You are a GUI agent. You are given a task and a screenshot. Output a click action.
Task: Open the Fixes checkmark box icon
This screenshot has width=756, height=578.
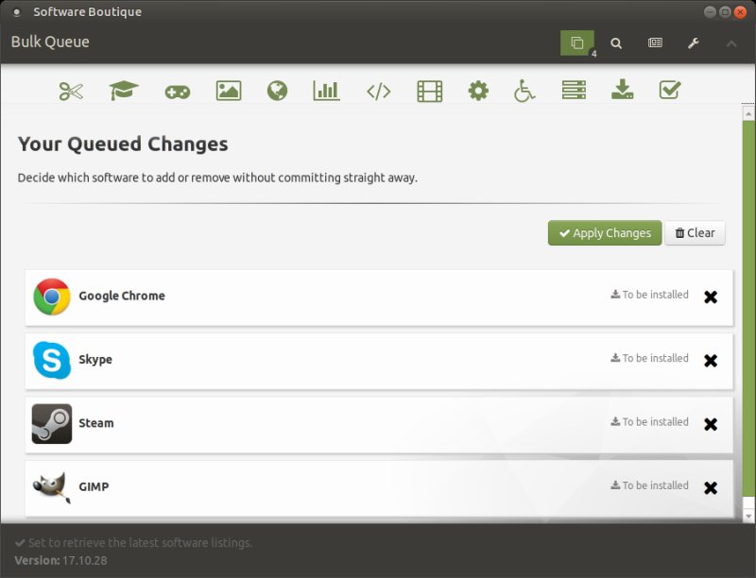click(670, 90)
